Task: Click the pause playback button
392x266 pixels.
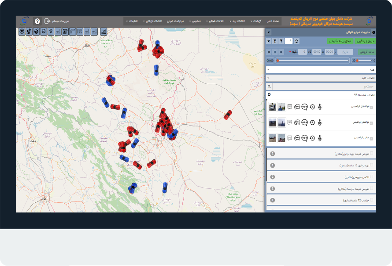Action: click(275, 52)
